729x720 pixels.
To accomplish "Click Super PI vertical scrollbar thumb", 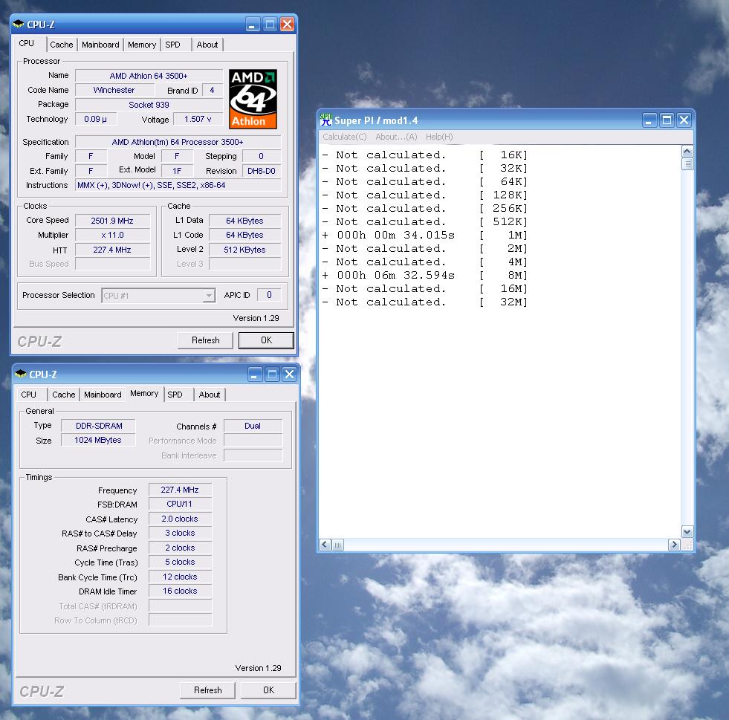I will coord(687,163).
